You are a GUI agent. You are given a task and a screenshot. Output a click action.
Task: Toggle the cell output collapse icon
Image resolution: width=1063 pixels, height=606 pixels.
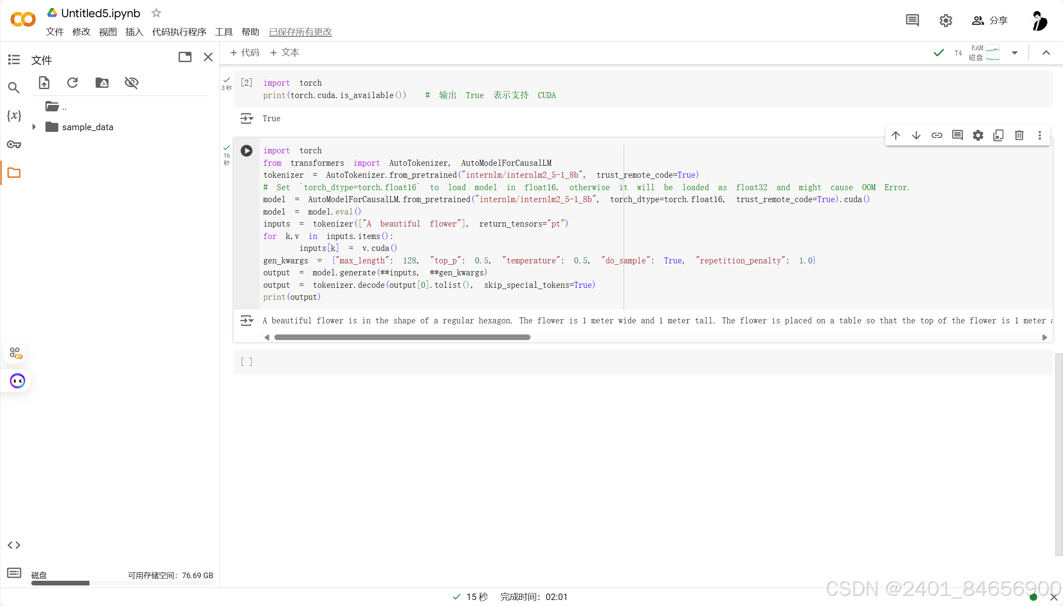247,320
